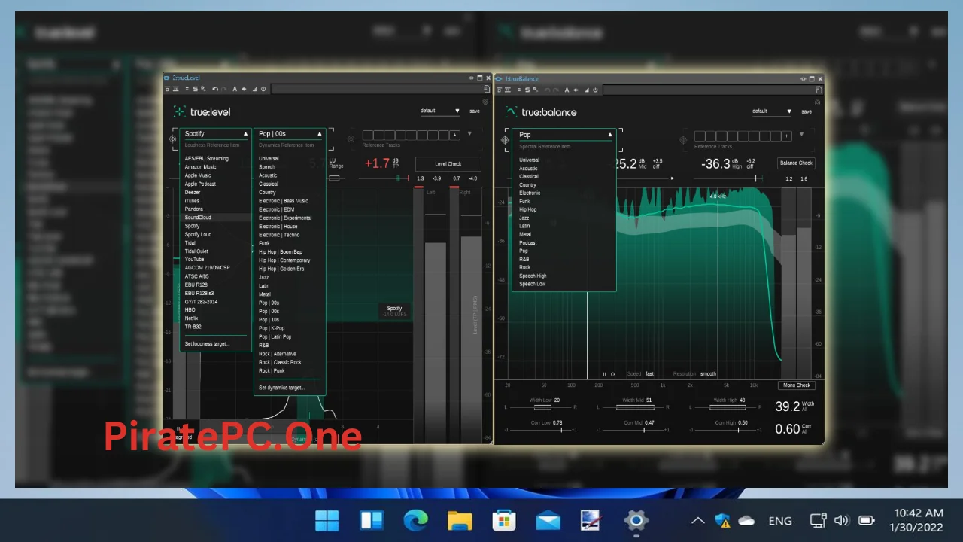The height and width of the screenshot is (542, 963).
Task: Click first empty reference track slot in trueLevel
Action: (x=367, y=135)
